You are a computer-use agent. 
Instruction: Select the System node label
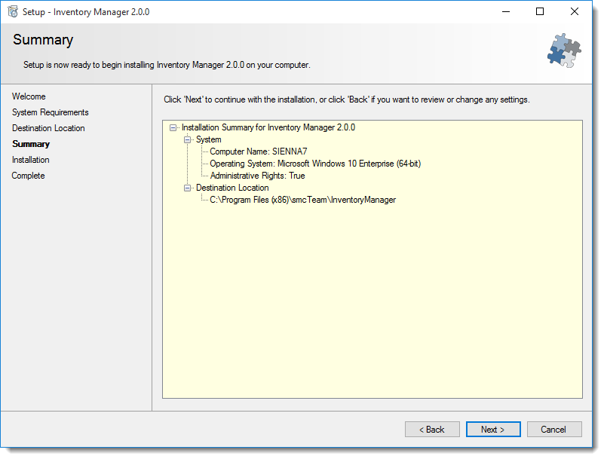208,139
